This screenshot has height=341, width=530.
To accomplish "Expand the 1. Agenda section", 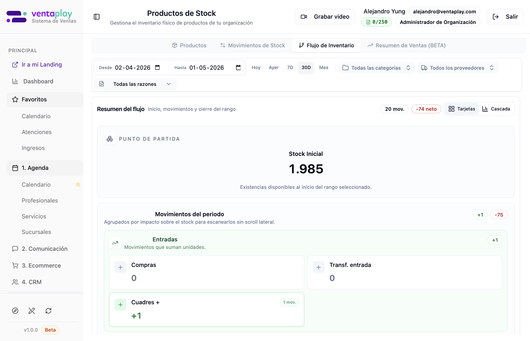I will 45,168.
